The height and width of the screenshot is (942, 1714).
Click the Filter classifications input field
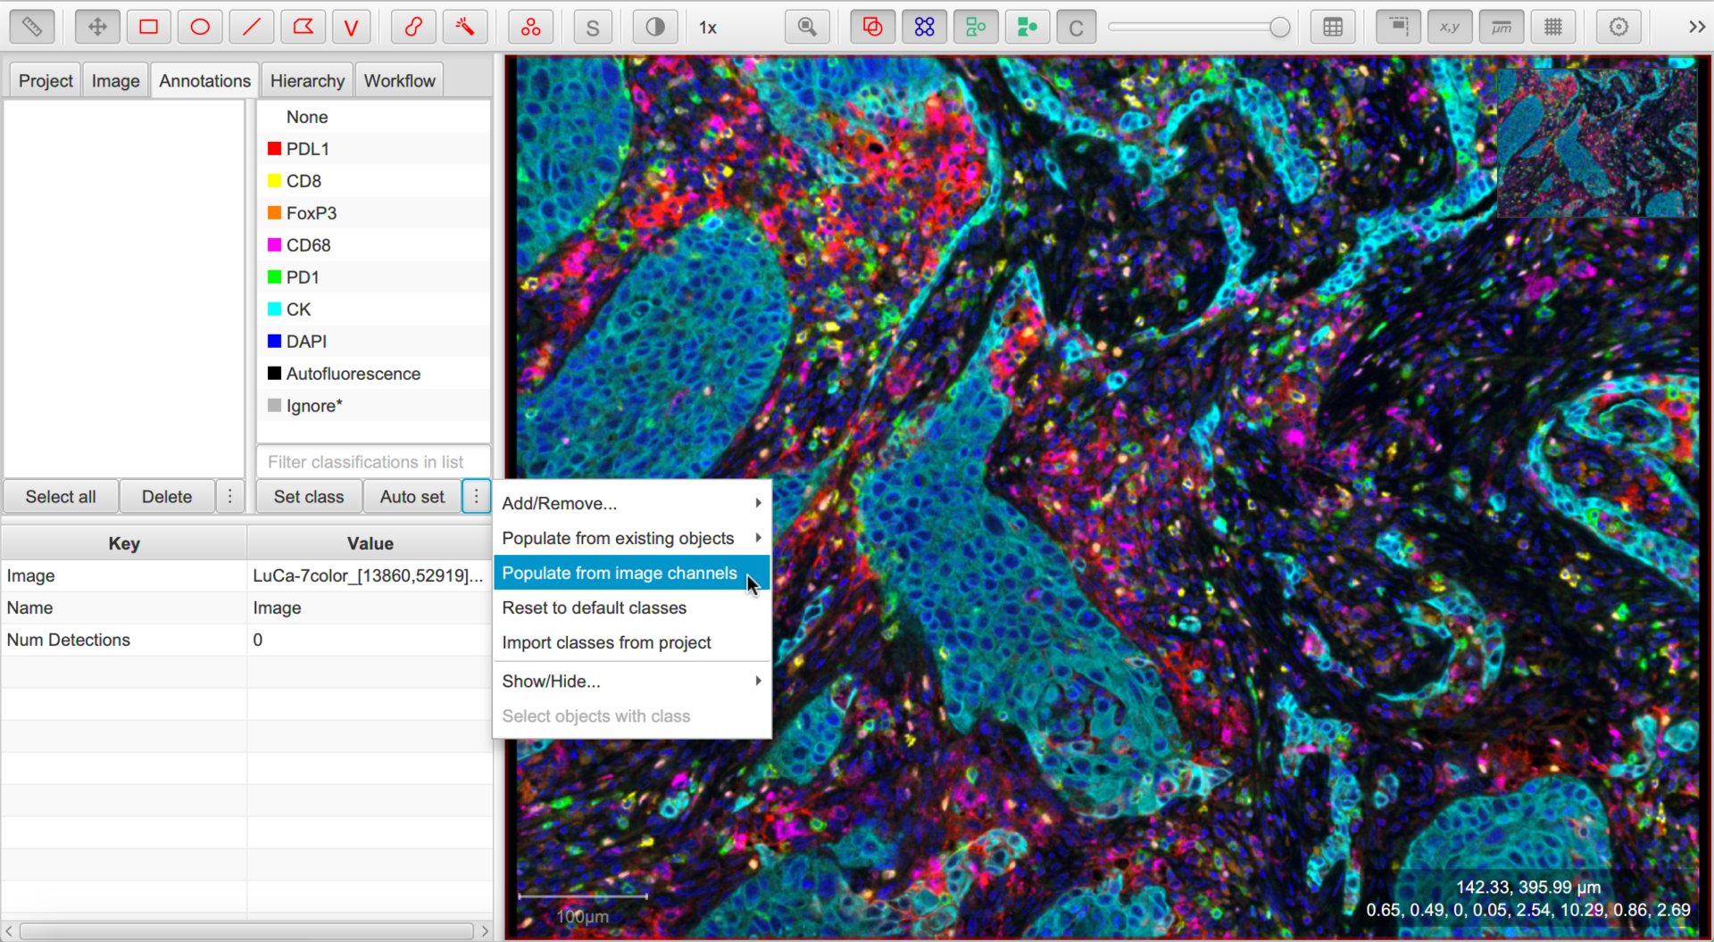[x=374, y=462]
